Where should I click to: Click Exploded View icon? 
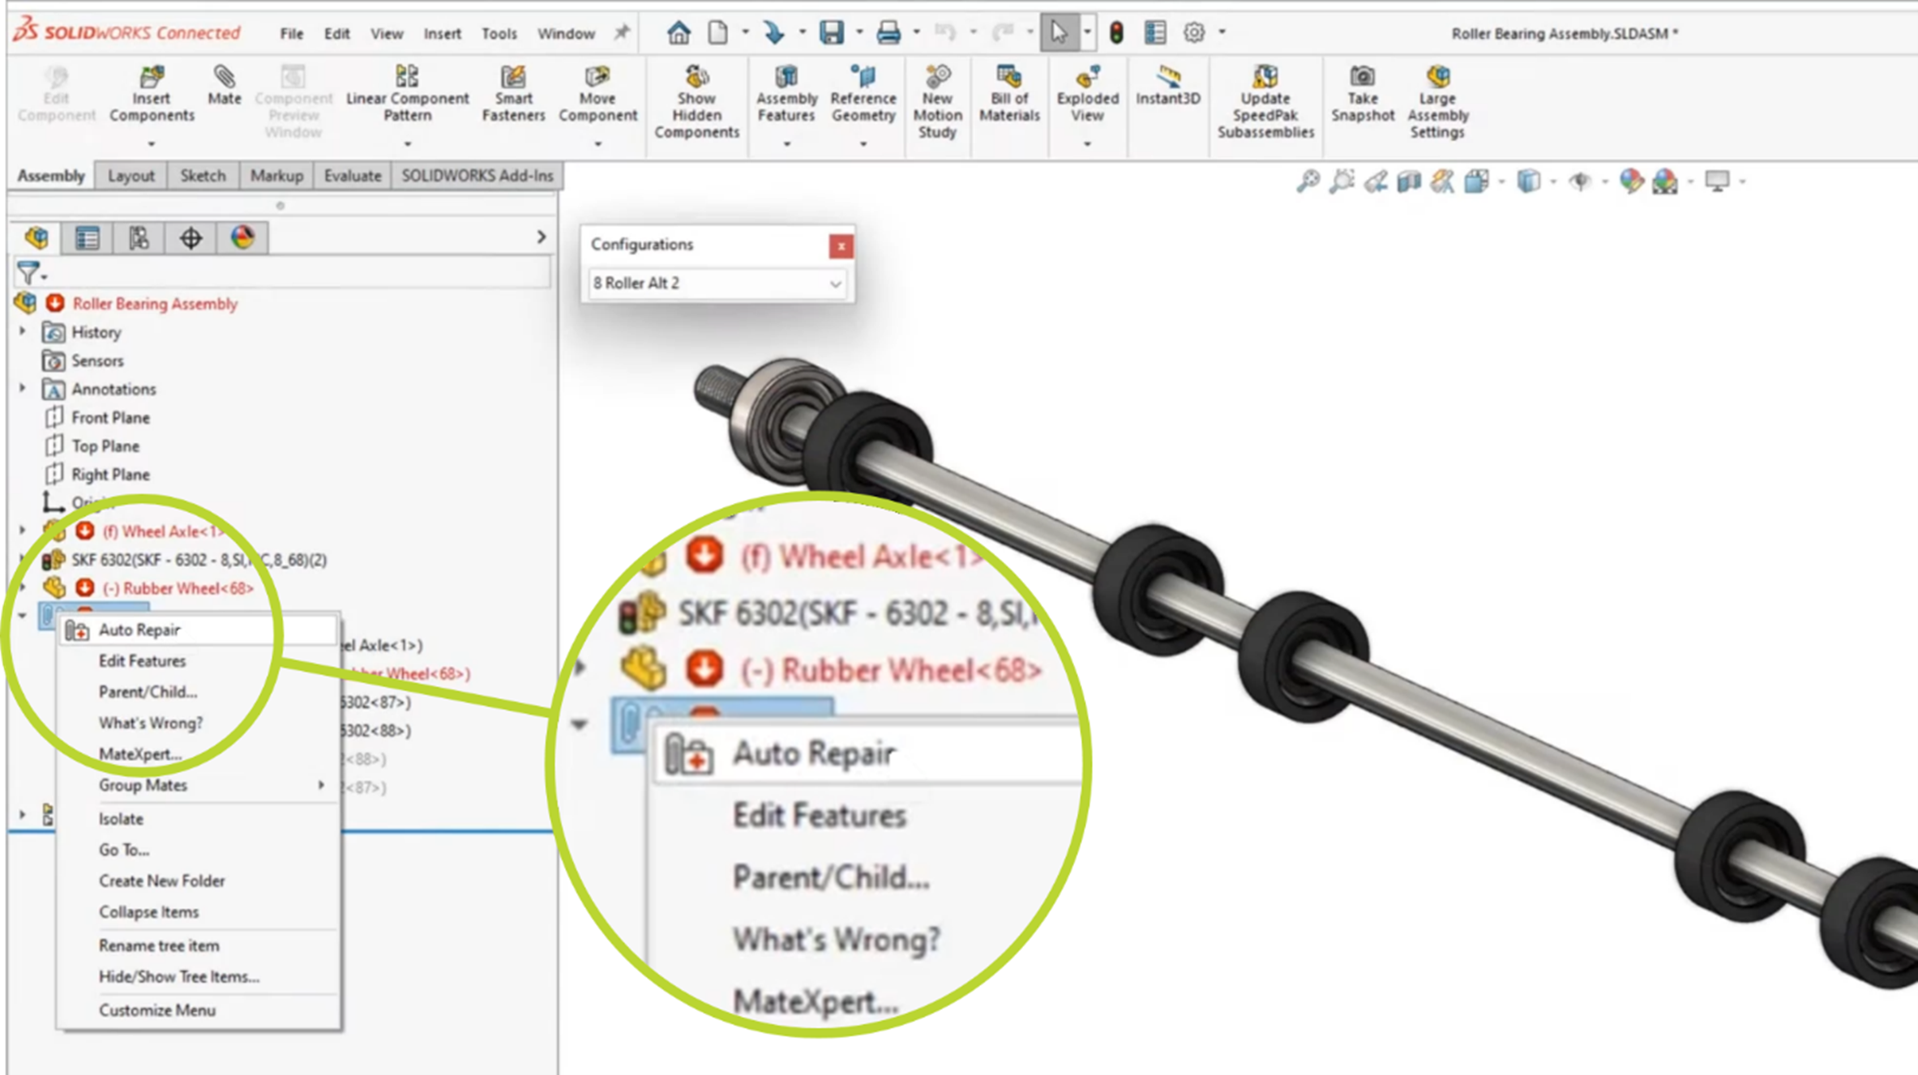1087,77
